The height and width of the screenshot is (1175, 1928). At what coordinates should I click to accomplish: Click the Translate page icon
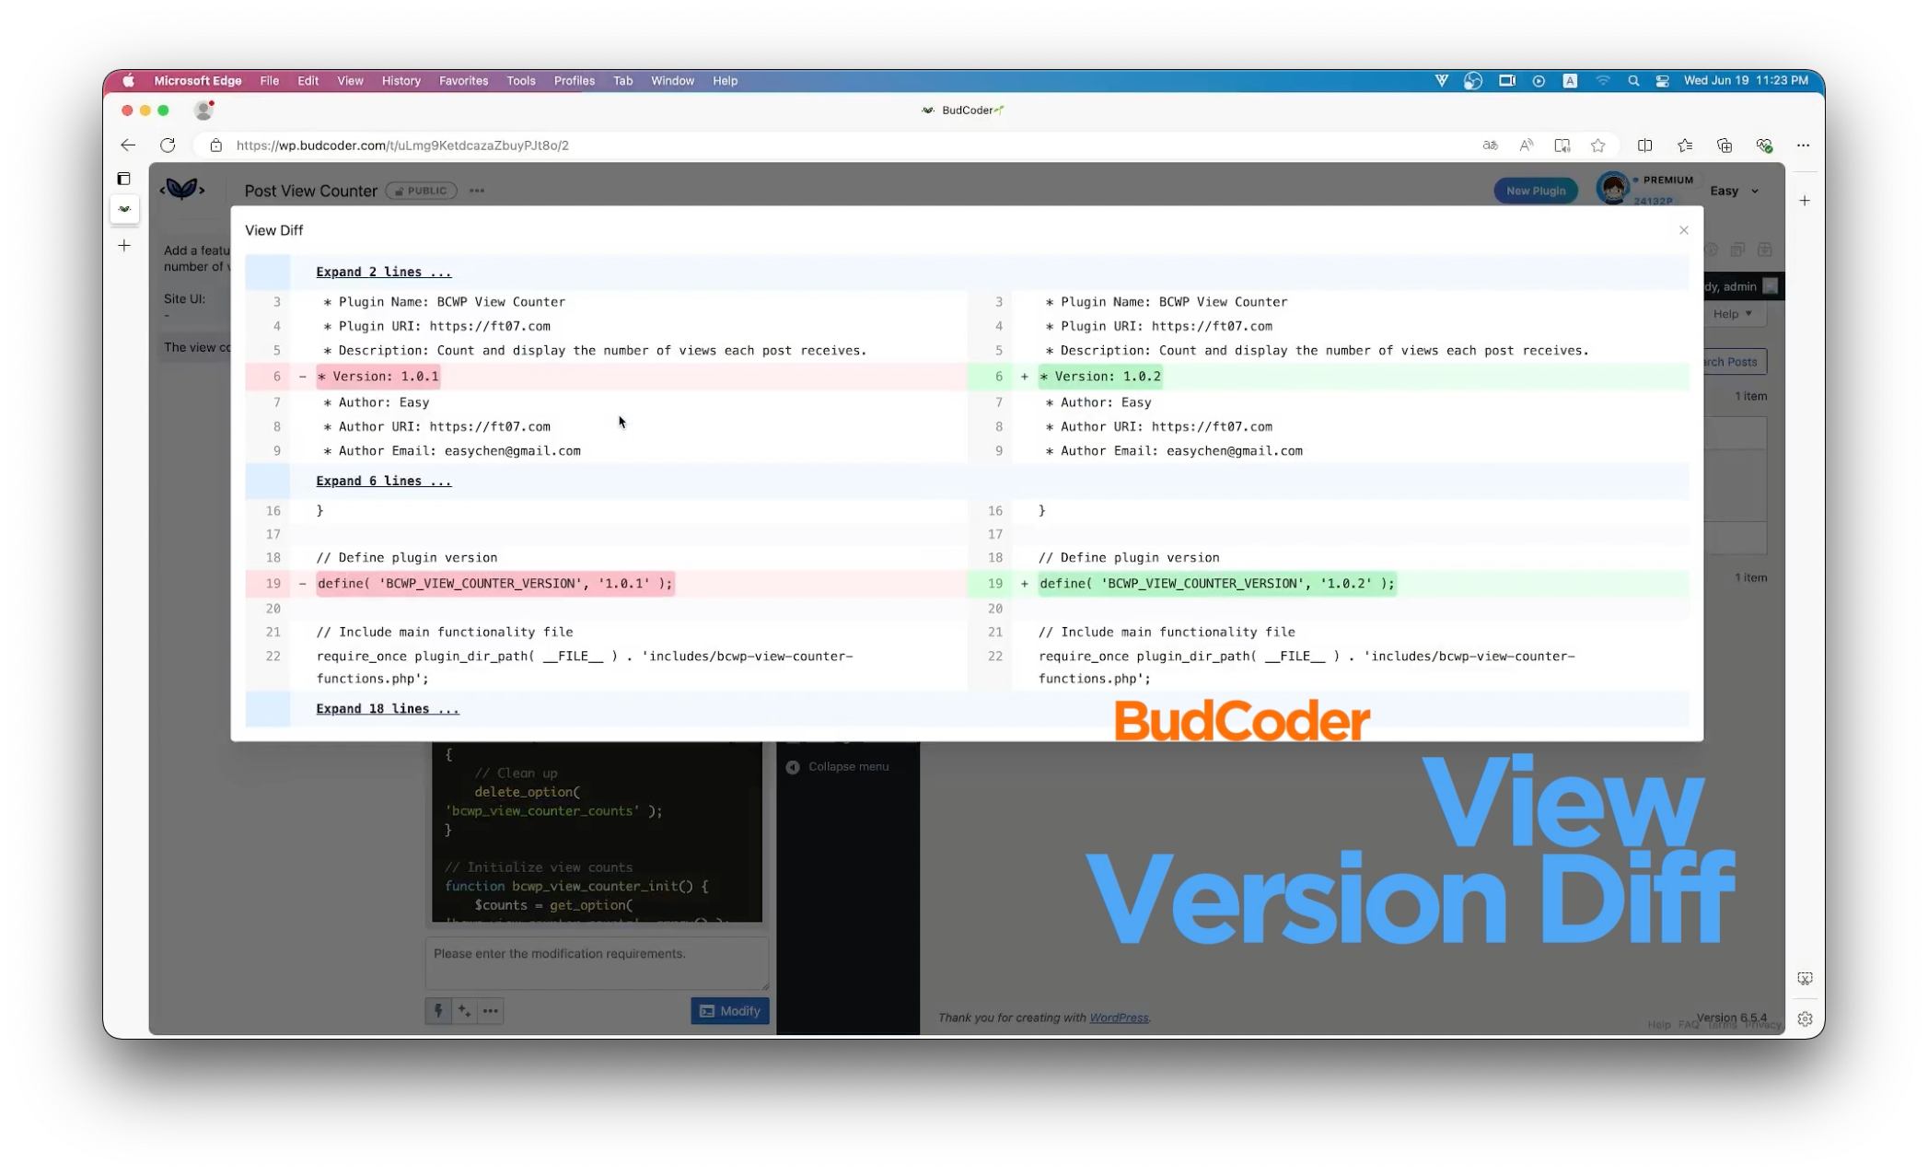1490,145
